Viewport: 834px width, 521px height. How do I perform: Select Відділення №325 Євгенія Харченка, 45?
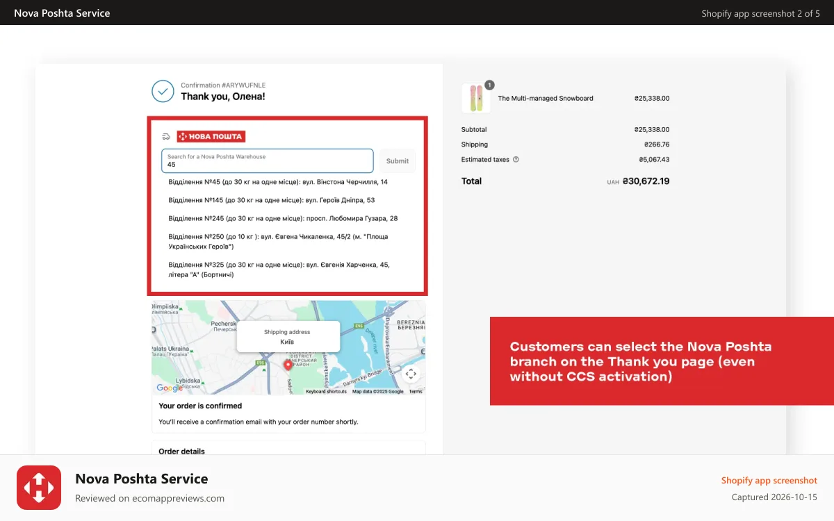(279, 270)
